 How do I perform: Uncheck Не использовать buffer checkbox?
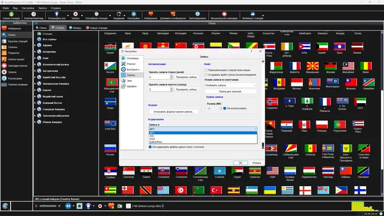pyautogui.click(x=225, y=108)
